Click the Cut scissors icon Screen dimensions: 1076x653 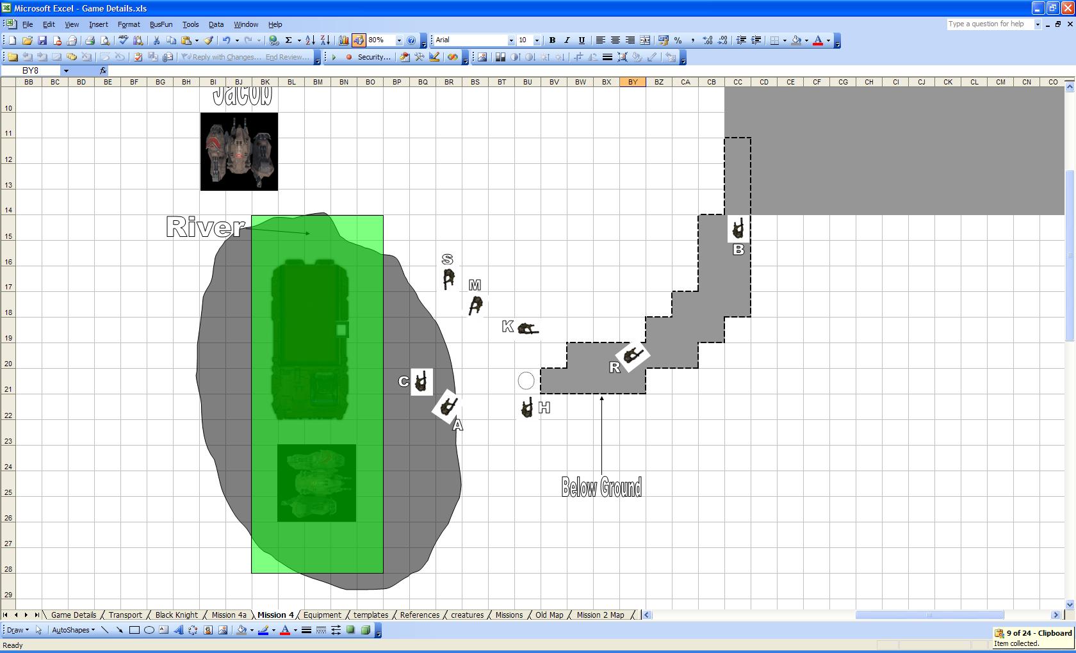click(156, 40)
